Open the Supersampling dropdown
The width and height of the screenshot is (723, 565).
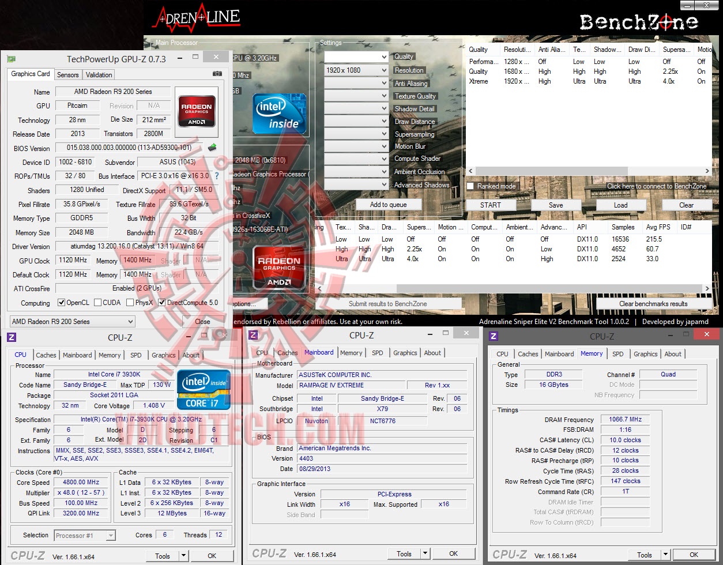(356, 134)
